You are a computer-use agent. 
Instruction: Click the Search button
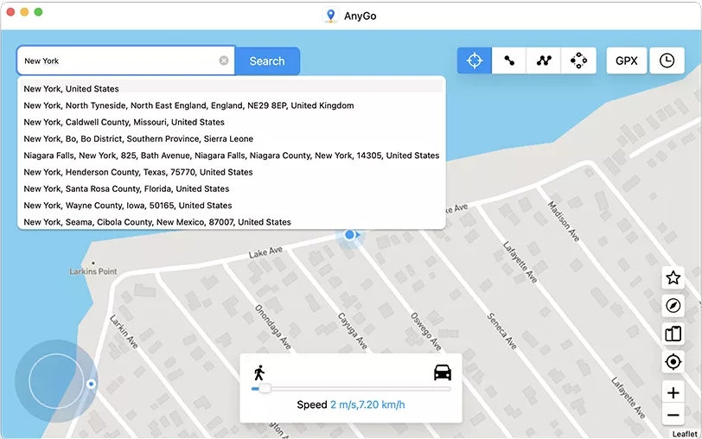pyautogui.click(x=267, y=60)
